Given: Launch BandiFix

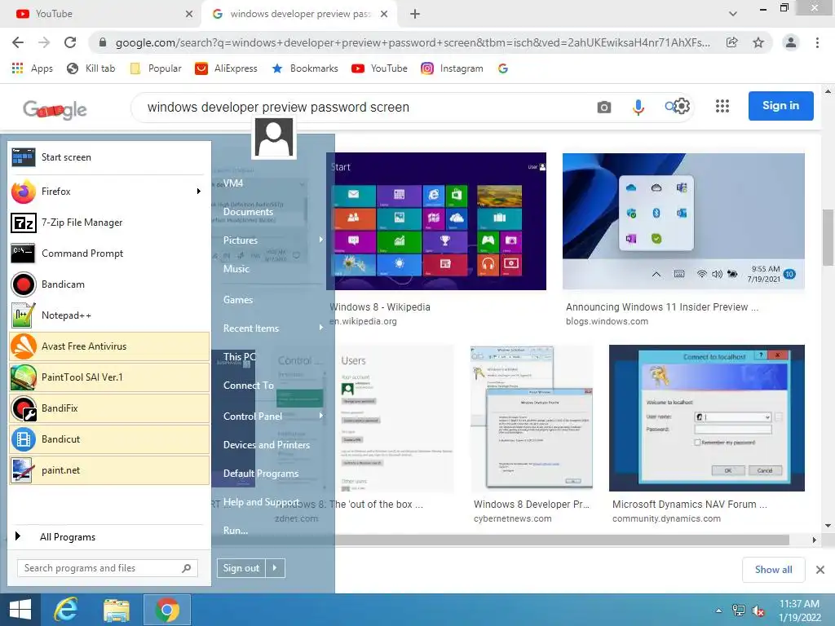Looking at the screenshot, I should tap(109, 408).
